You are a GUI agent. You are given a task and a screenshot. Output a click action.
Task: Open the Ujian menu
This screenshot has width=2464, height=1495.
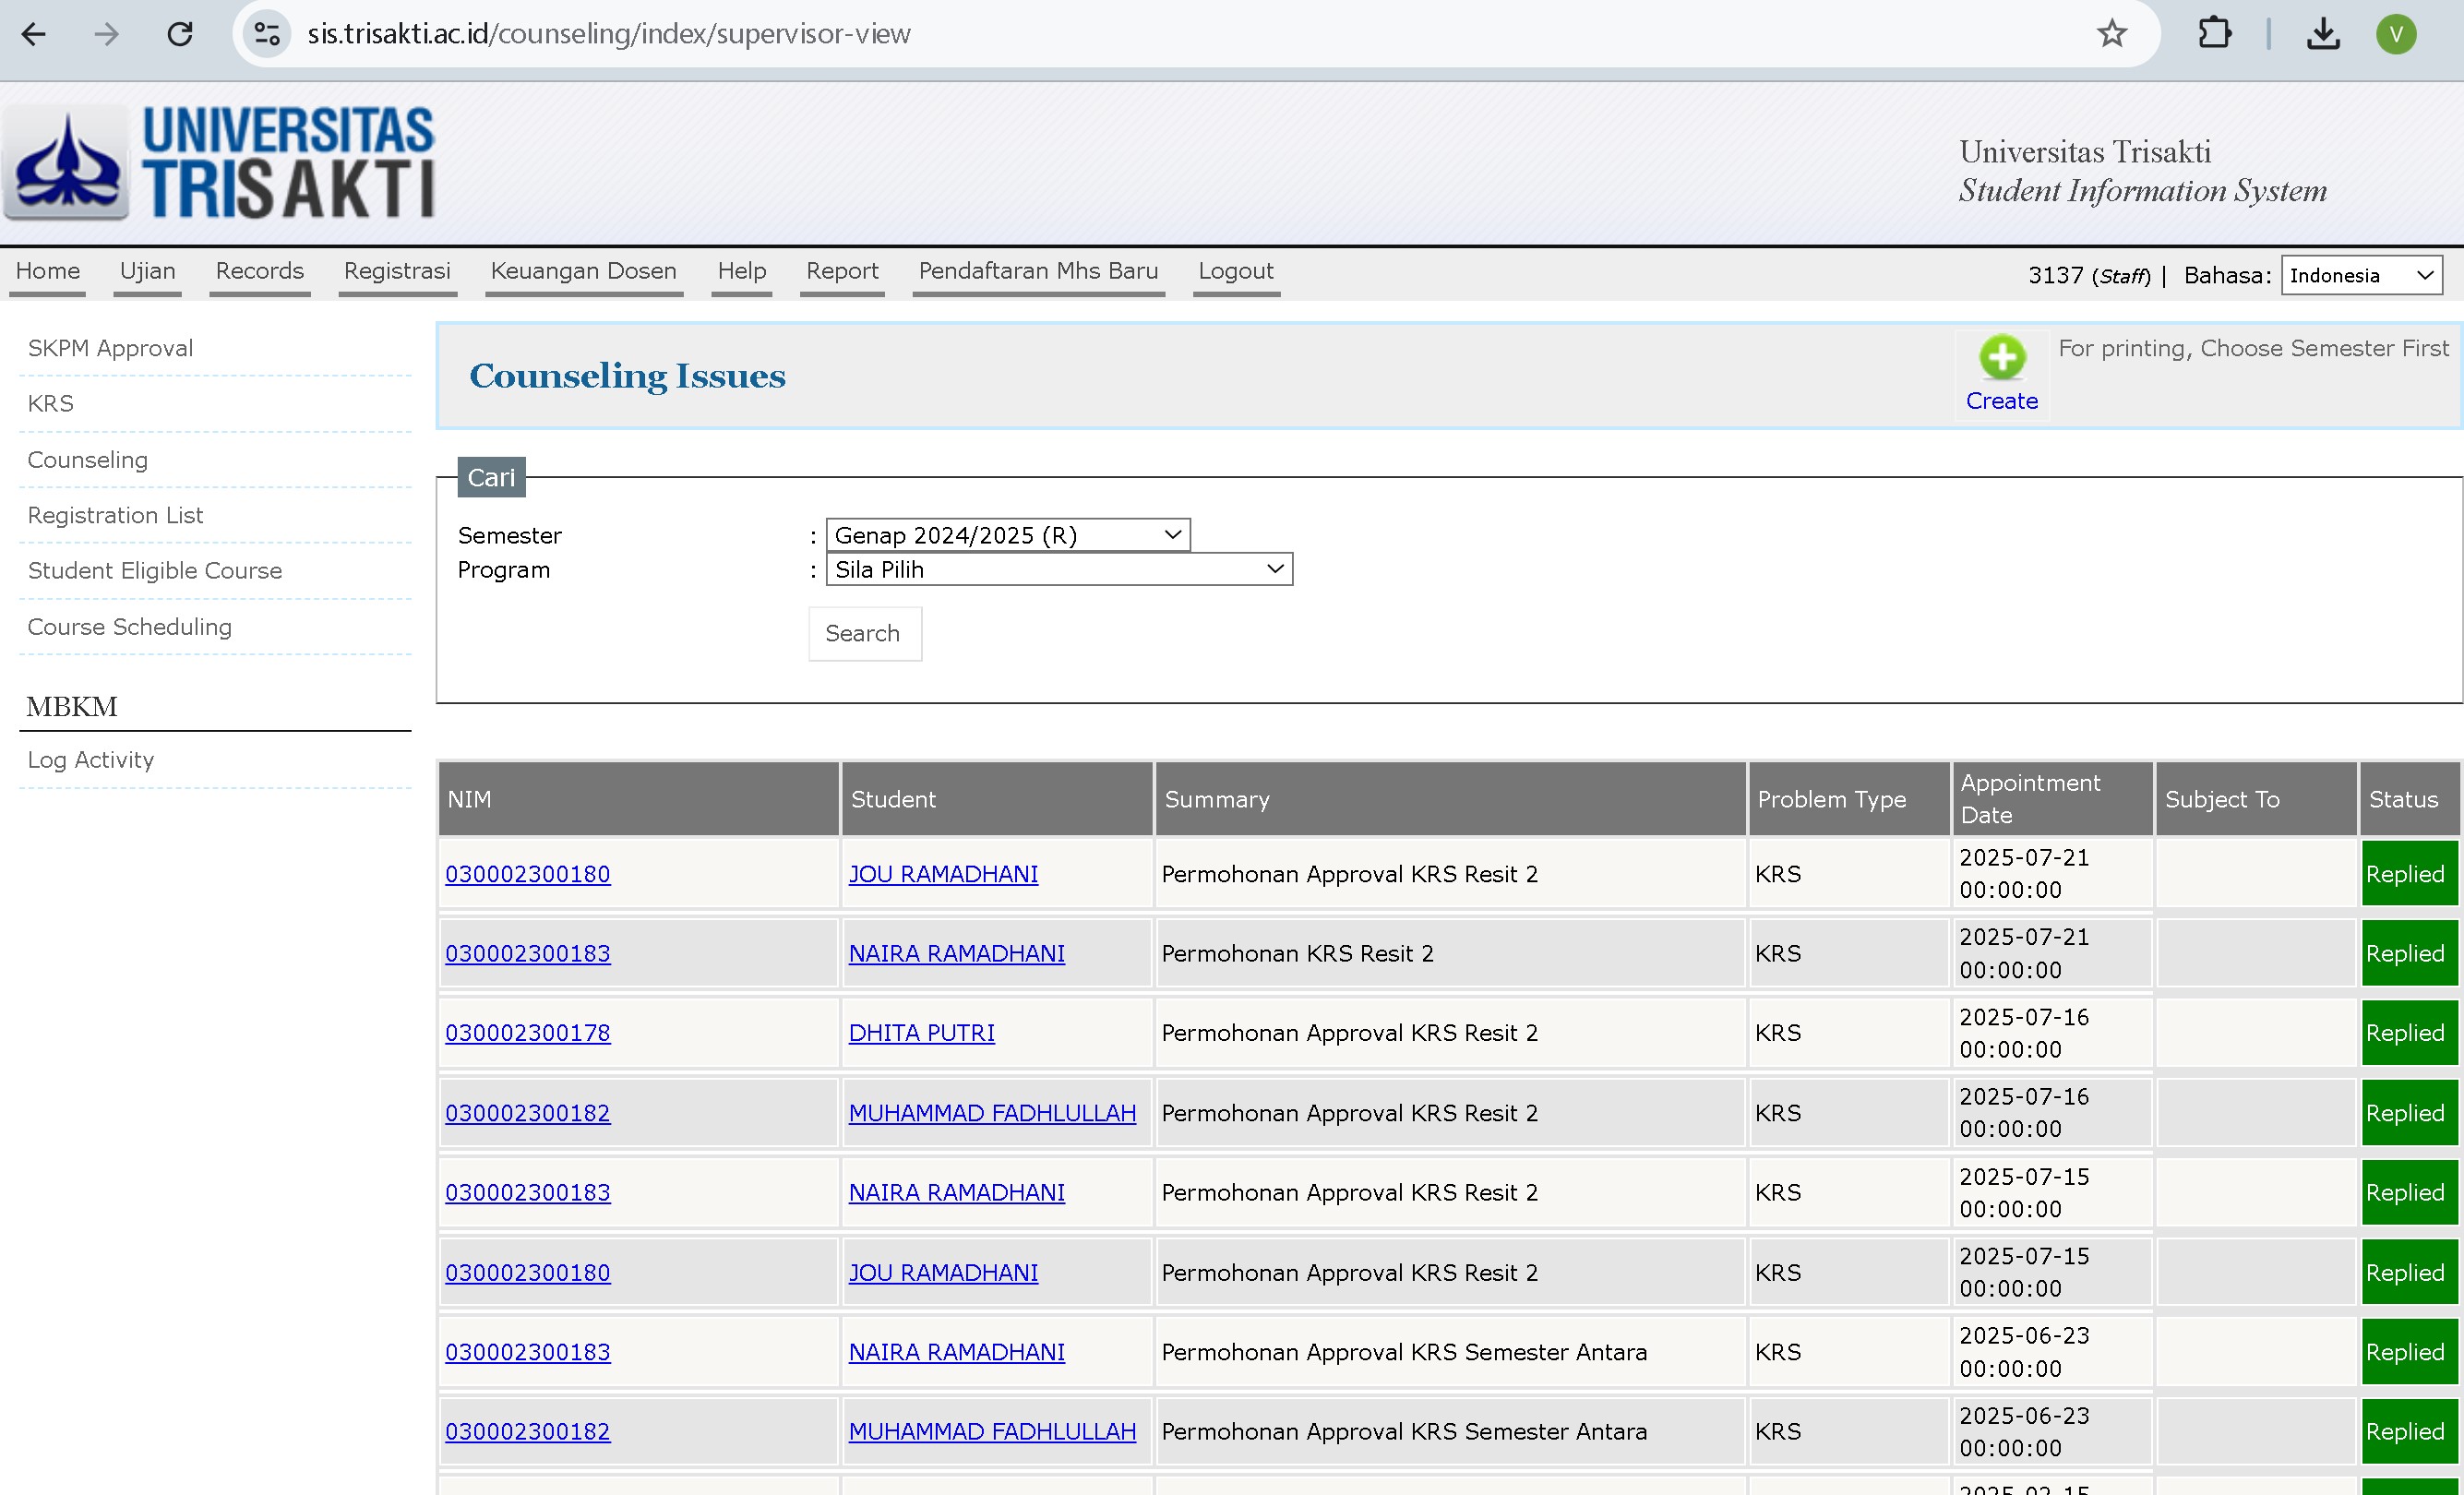[x=147, y=271]
